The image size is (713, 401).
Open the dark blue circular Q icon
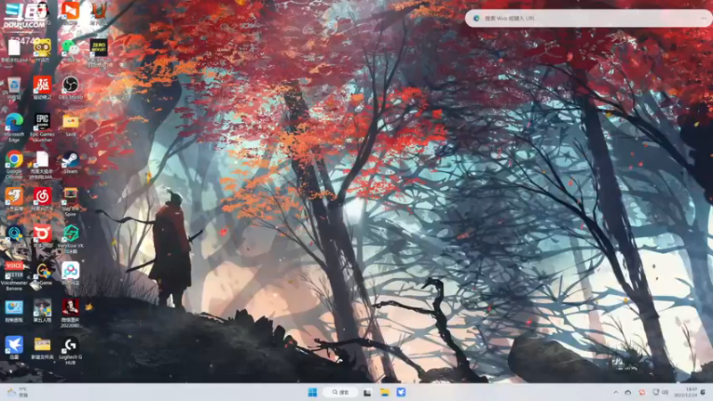point(14,237)
